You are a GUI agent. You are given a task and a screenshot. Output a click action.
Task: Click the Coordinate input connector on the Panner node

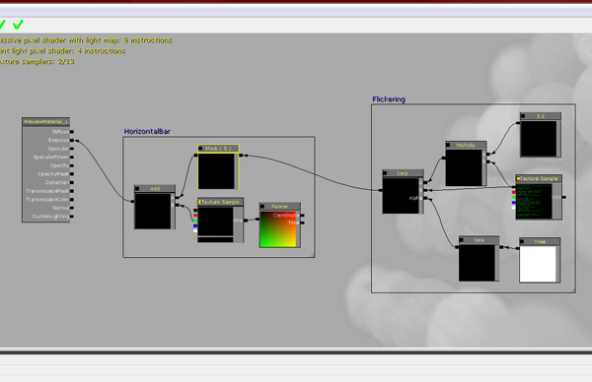point(303,215)
